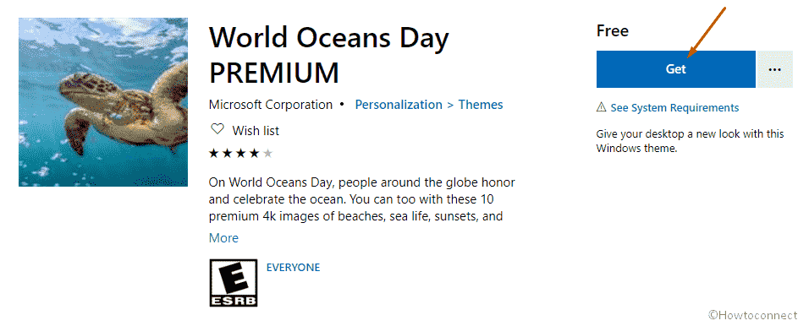809x326 pixels.
Task: Click the World Oceans Day PREMIUM title
Action: point(328,55)
